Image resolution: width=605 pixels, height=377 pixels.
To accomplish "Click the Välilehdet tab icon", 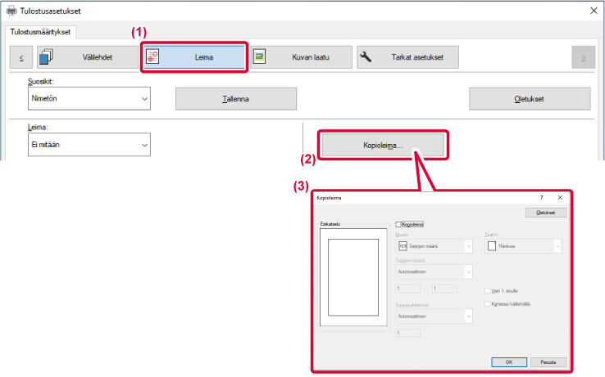I will [x=47, y=57].
